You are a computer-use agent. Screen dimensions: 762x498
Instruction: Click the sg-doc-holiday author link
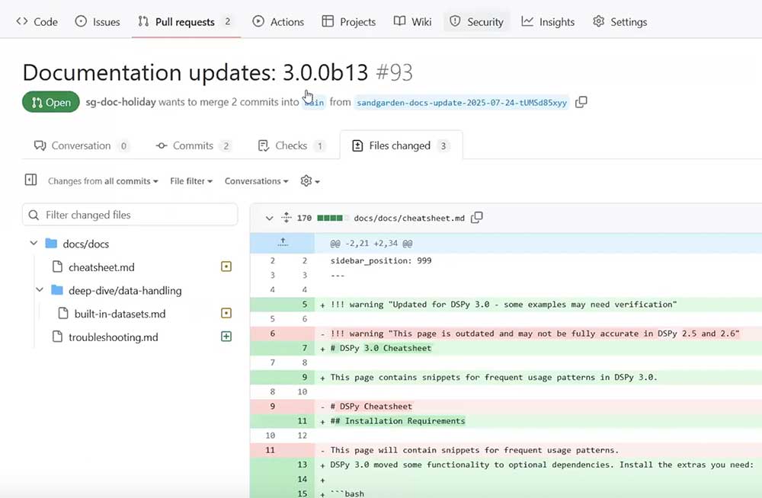click(x=120, y=102)
